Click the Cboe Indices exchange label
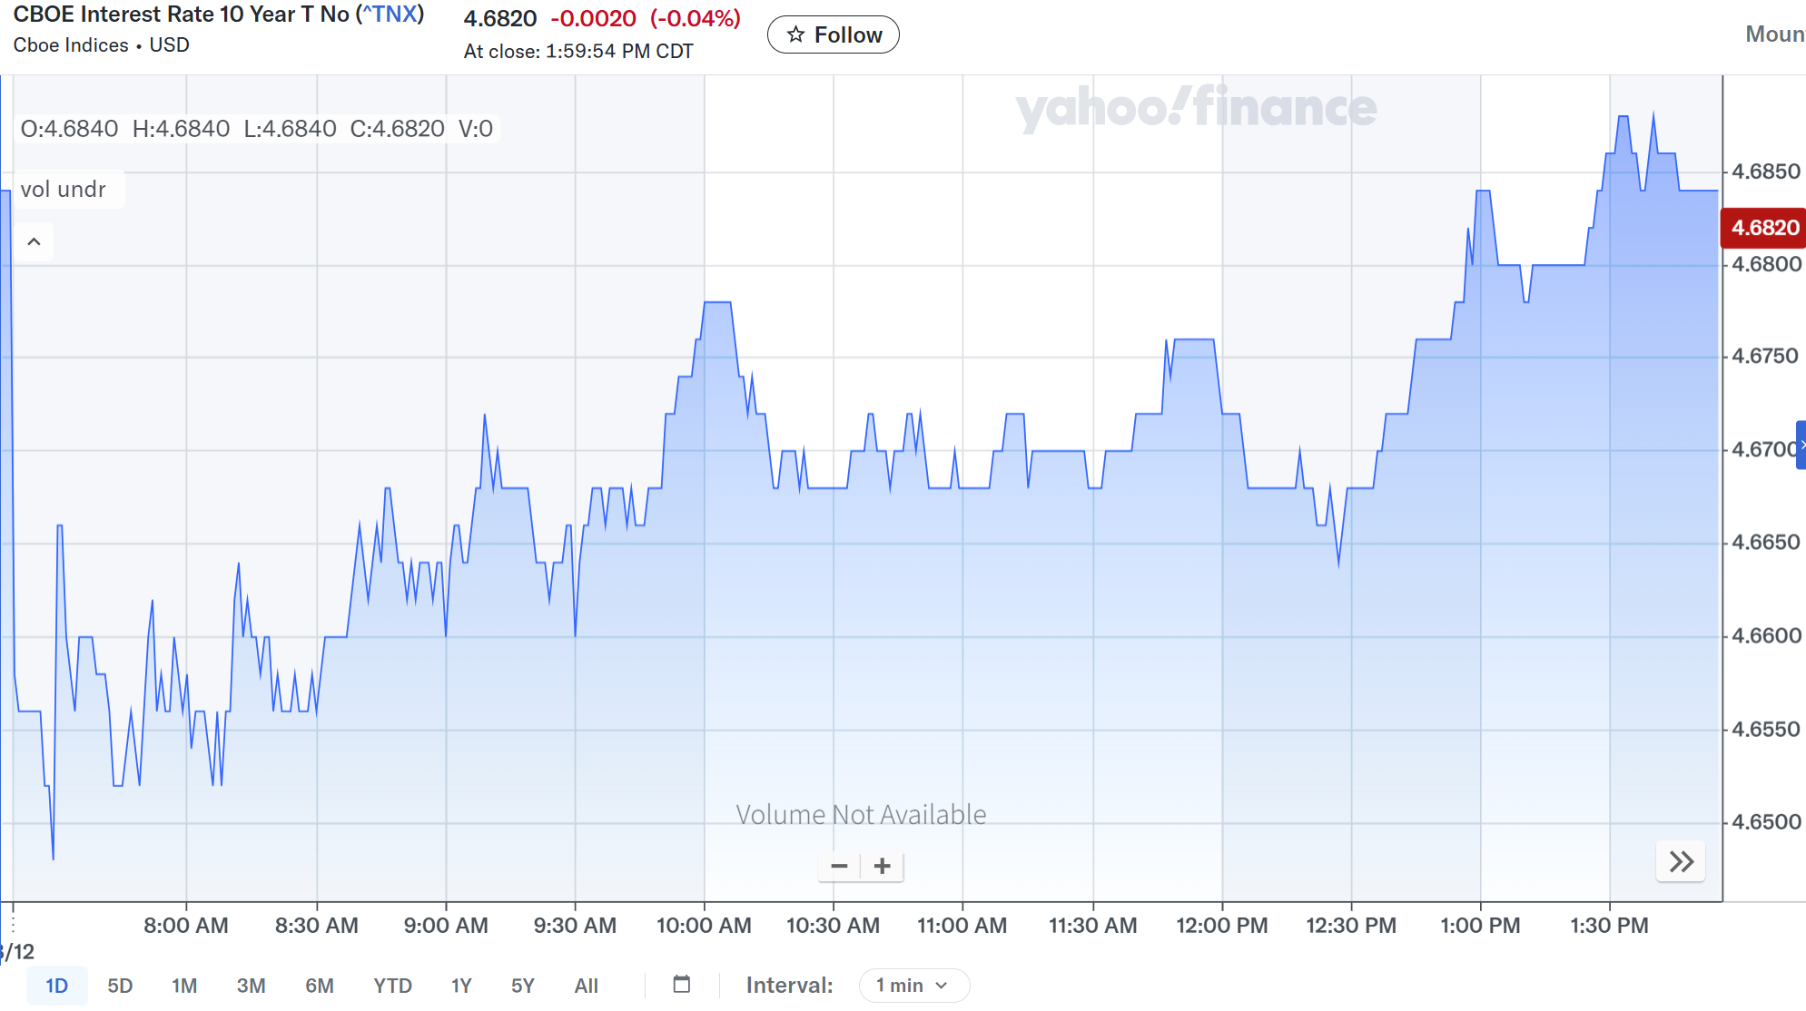Viewport: 1806px width, 1011px height. [71, 45]
